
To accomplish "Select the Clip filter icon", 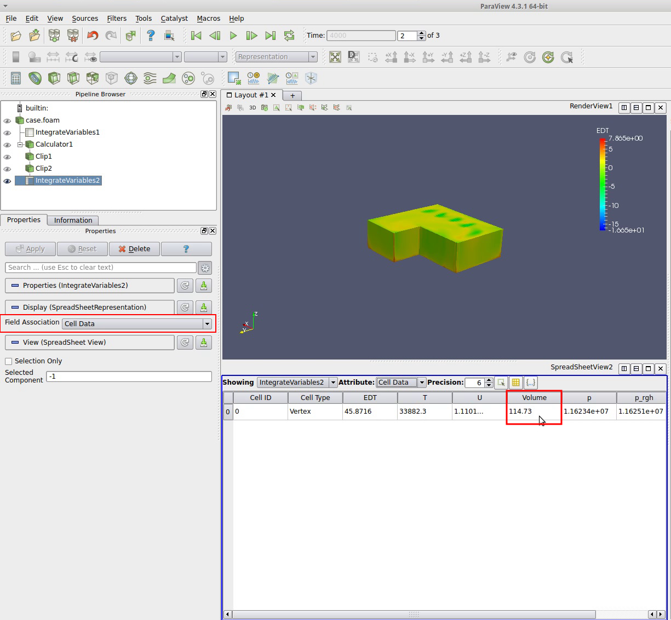I will 54,78.
